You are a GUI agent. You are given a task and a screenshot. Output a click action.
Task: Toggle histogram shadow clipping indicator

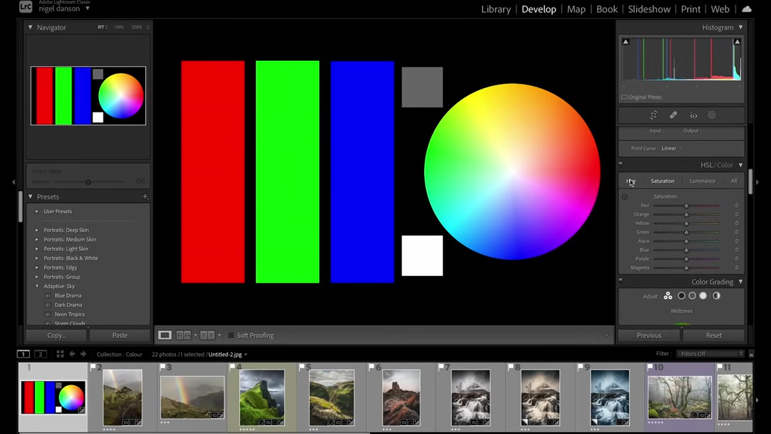click(626, 42)
